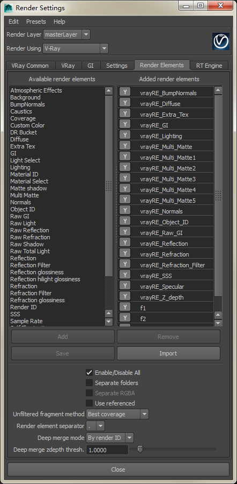
Task: Click the Deep merge zdepth threshold slider
Action: tap(173, 450)
